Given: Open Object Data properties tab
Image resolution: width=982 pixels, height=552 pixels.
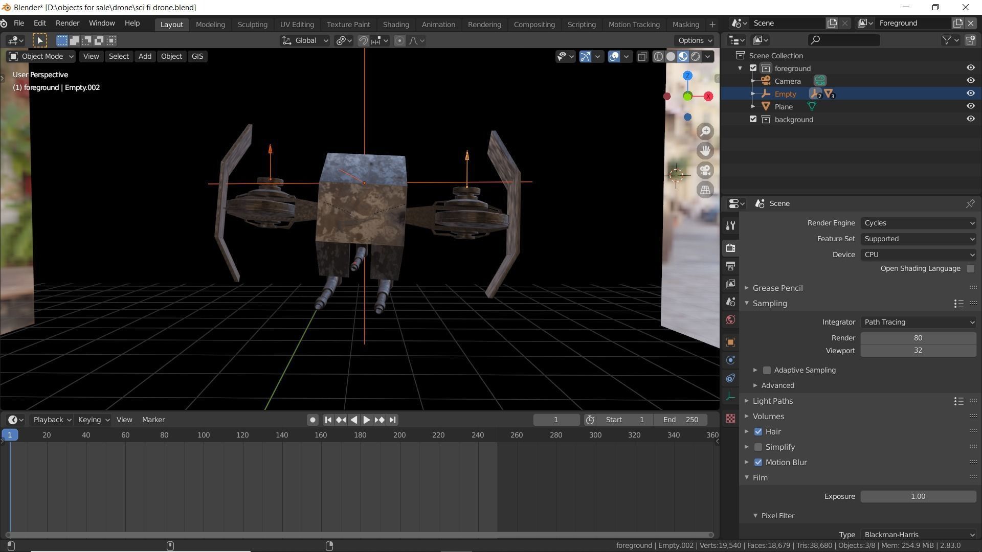Looking at the screenshot, I should coord(730,397).
